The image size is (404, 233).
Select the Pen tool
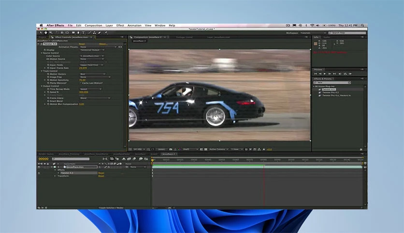[78, 33]
